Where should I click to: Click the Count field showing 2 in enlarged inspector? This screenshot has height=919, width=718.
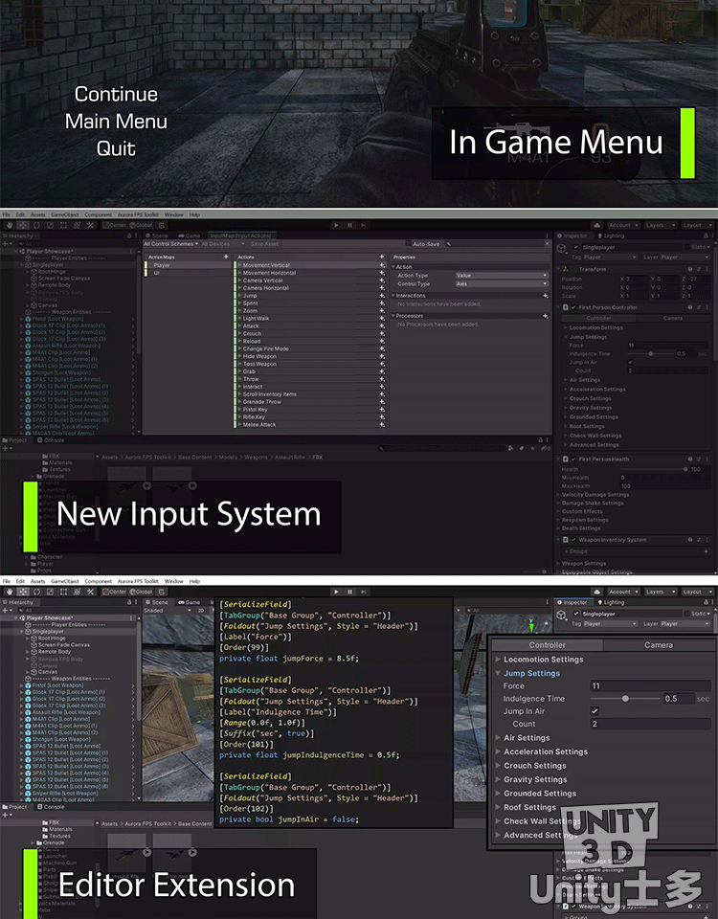(651, 724)
